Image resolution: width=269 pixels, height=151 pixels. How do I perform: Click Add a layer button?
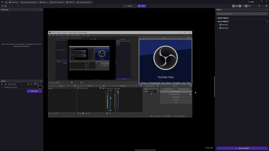(x=33, y=91)
